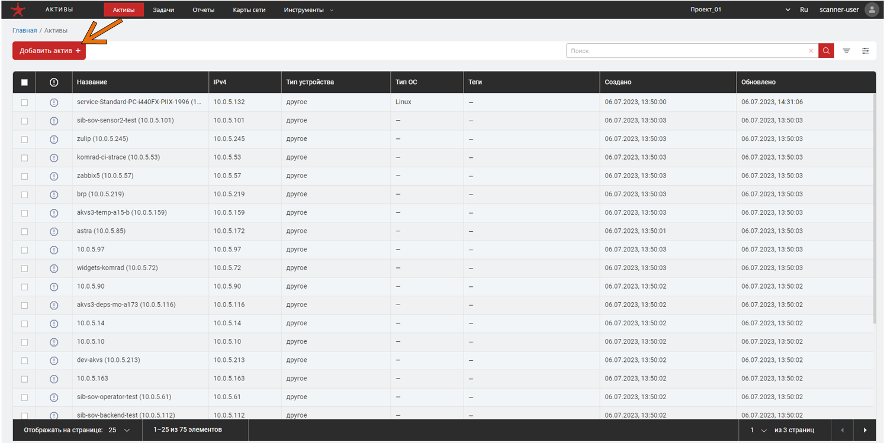Click status icon for dev-akvs row
The width and height of the screenshot is (884, 443).
click(54, 360)
